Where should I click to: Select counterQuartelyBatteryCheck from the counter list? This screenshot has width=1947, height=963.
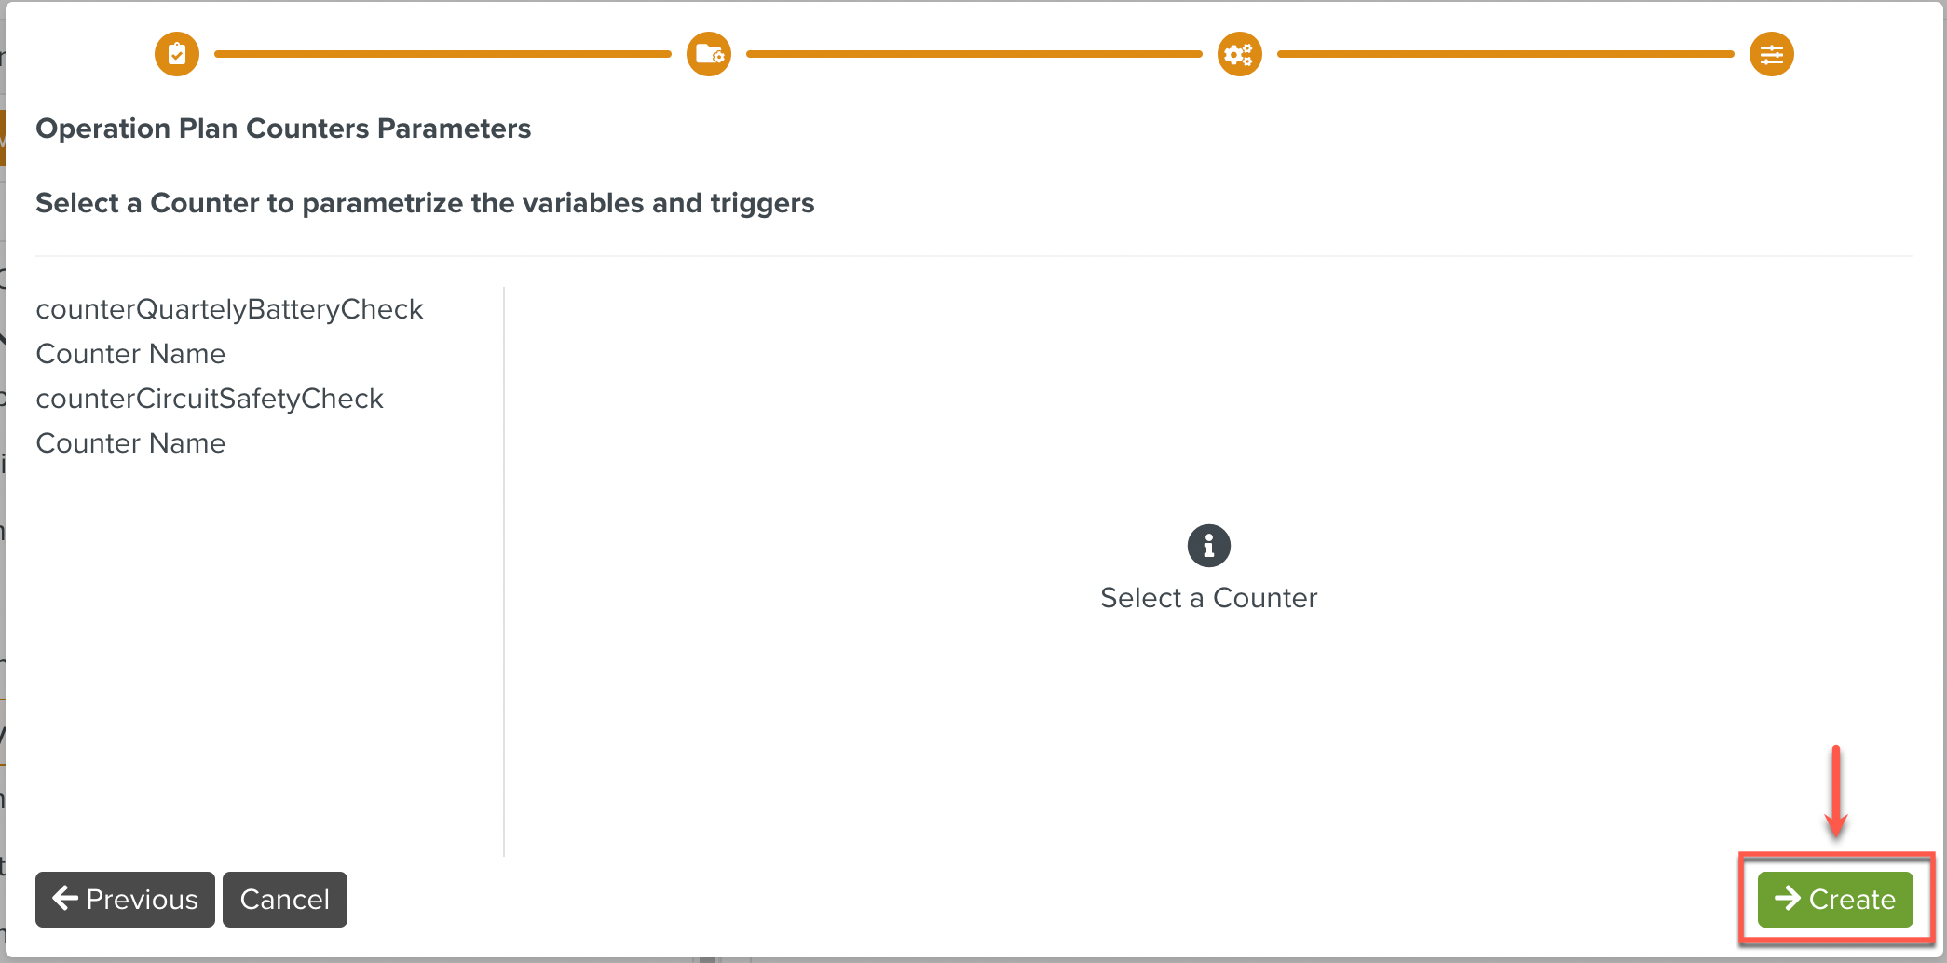coord(229,309)
